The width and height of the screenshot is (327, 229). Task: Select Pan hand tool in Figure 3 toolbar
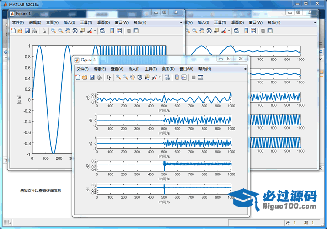click(x=133, y=77)
